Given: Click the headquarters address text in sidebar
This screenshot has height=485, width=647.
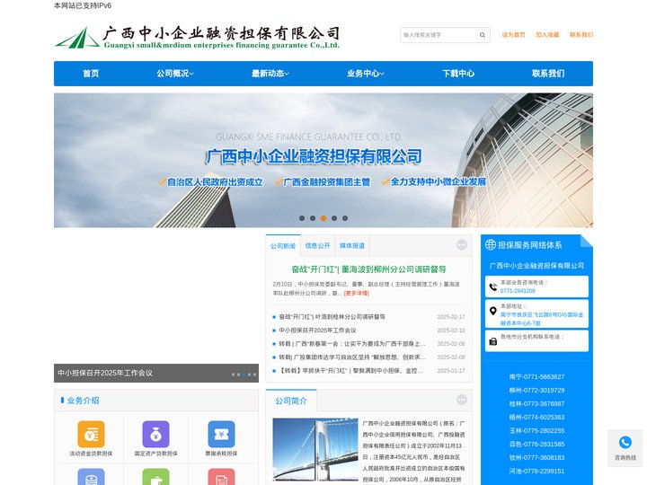Looking at the screenshot, I should pyautogui.click(x=542, y=319).
